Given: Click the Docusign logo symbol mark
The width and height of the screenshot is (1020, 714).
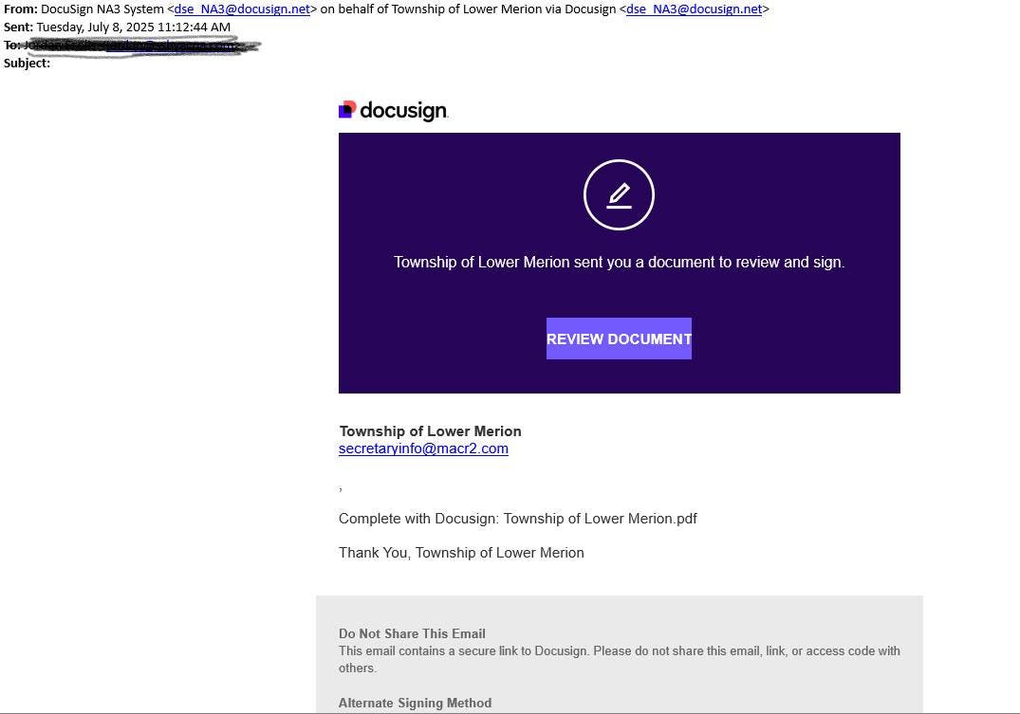Looking at the screenshot, I should click(x=347, y=110).
